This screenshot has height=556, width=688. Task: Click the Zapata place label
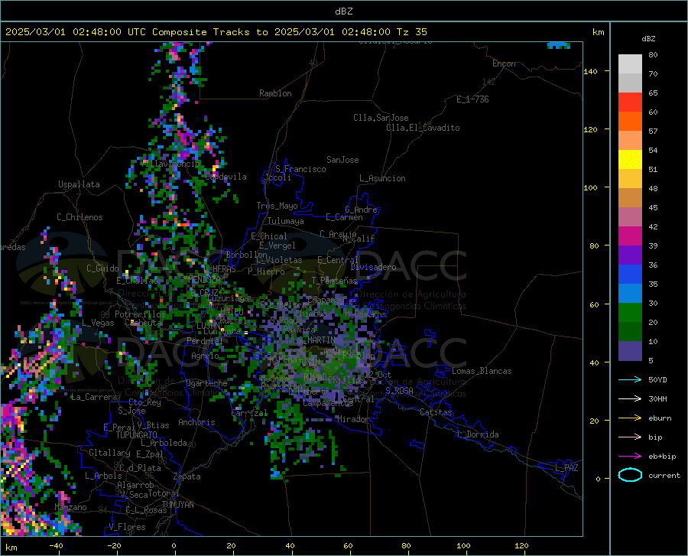(187, 476)
